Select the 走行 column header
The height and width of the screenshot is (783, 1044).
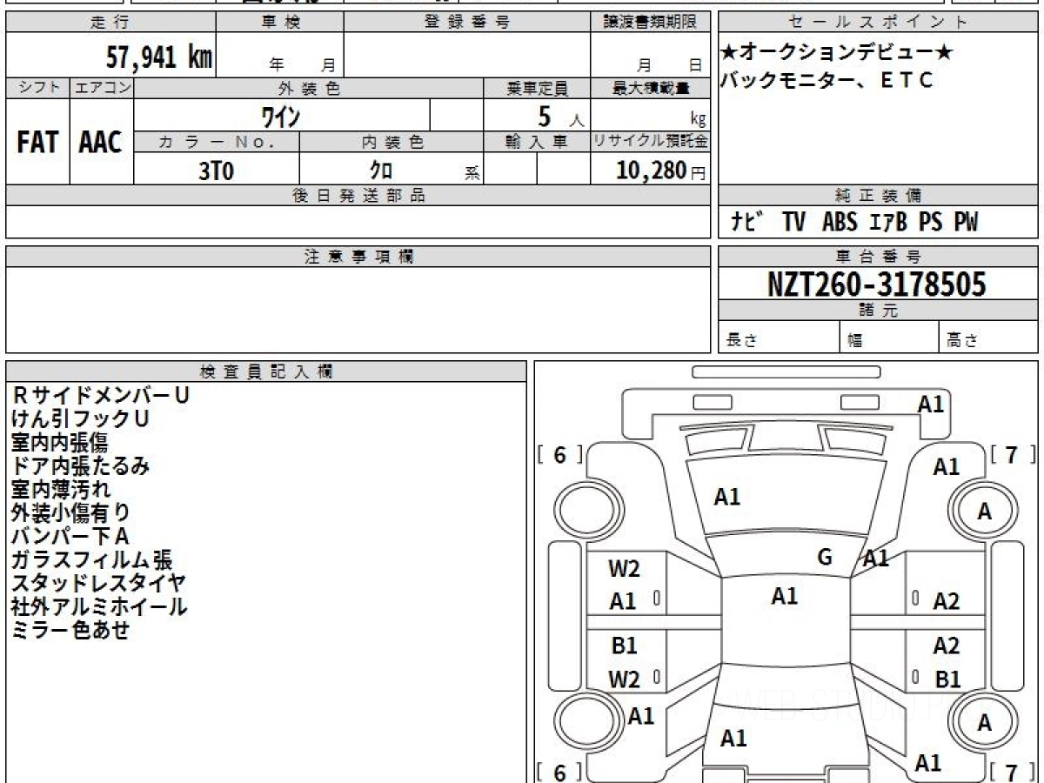pos(110,23)
